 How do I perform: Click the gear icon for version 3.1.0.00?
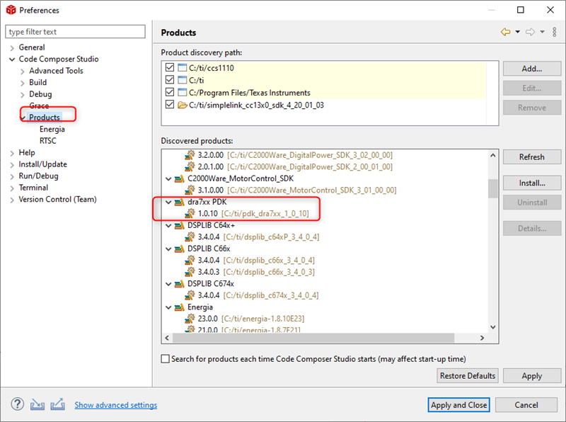(190, 190)
